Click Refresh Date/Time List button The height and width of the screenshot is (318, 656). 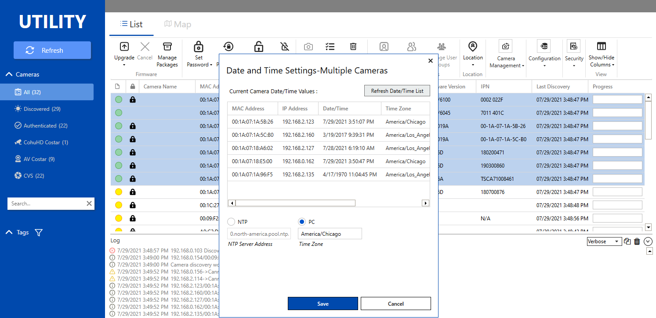[x=397, y=91]
